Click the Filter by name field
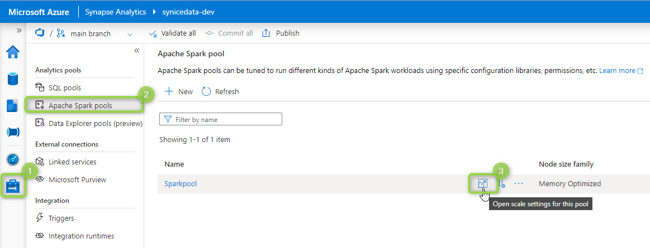This screenshot has width=650, height=248. (x=221, y=119)
